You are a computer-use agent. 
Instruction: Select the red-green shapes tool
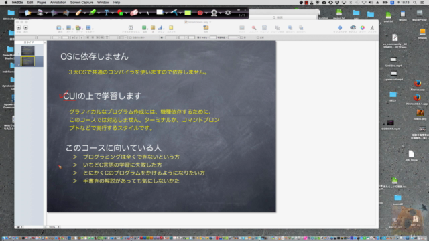tap(120, 13)
